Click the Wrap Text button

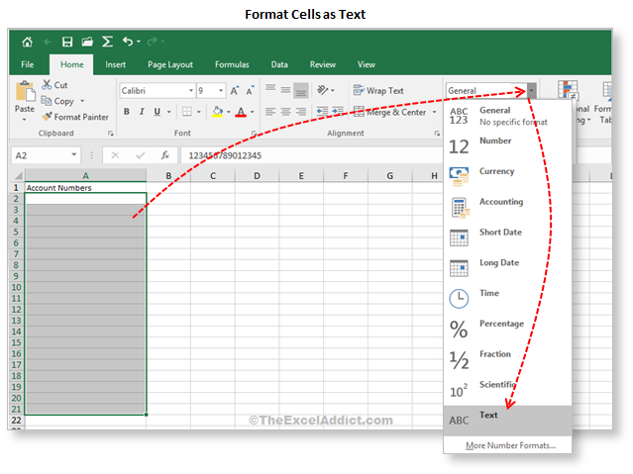click(x=378, y=91)
